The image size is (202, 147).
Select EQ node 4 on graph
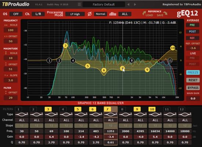tap(73, 60)
